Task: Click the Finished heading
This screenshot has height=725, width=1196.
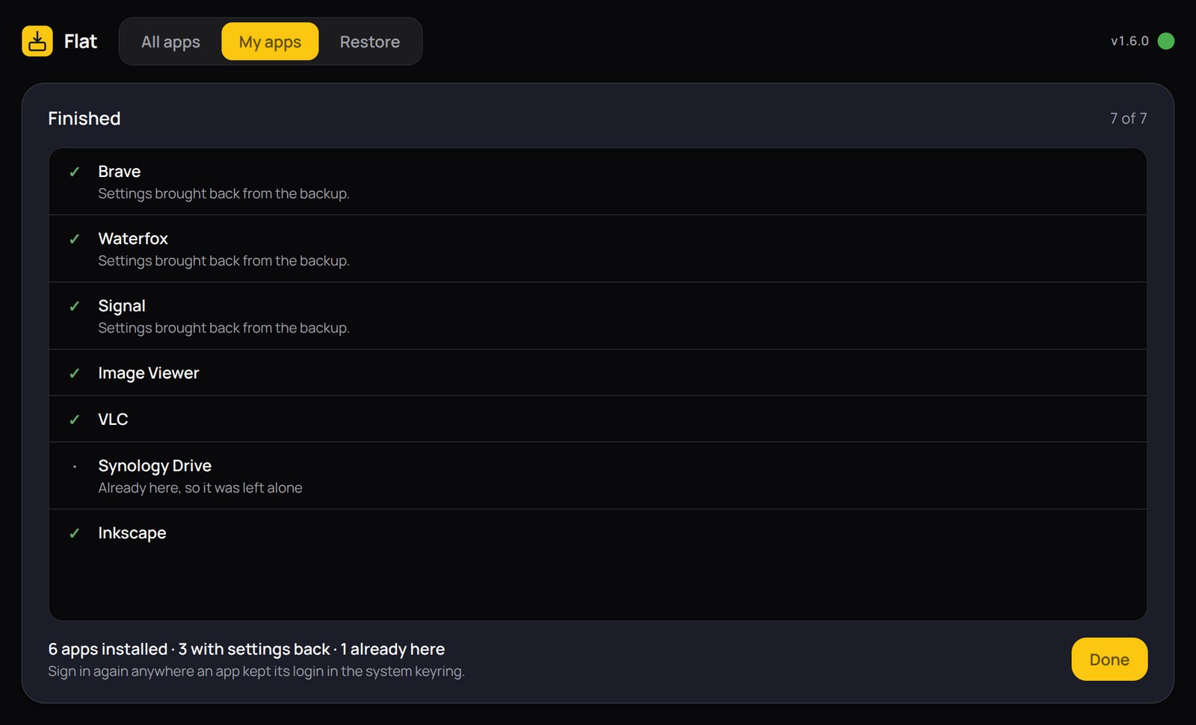Action: click(84, 118)
